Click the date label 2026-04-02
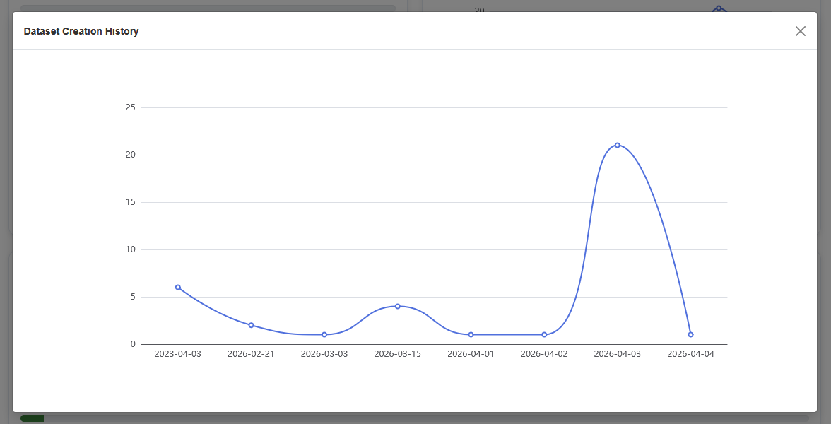Viewport: 831px width, 424px height. point(543,353)
